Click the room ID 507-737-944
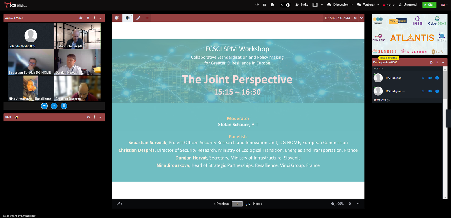 tap(337, 18)
